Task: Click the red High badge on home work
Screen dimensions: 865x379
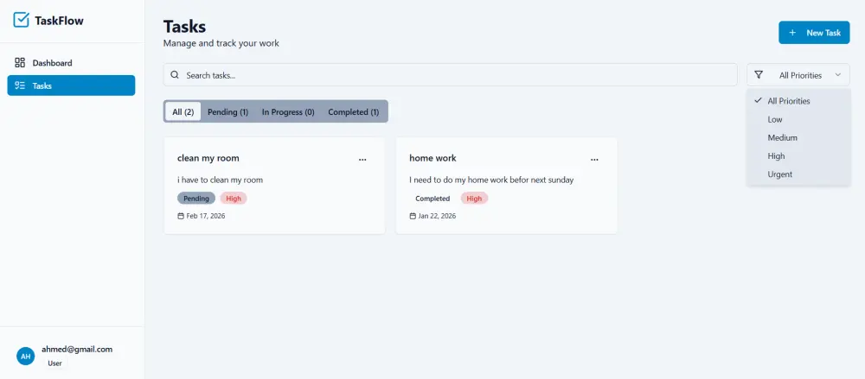Action: click(474, 199)
